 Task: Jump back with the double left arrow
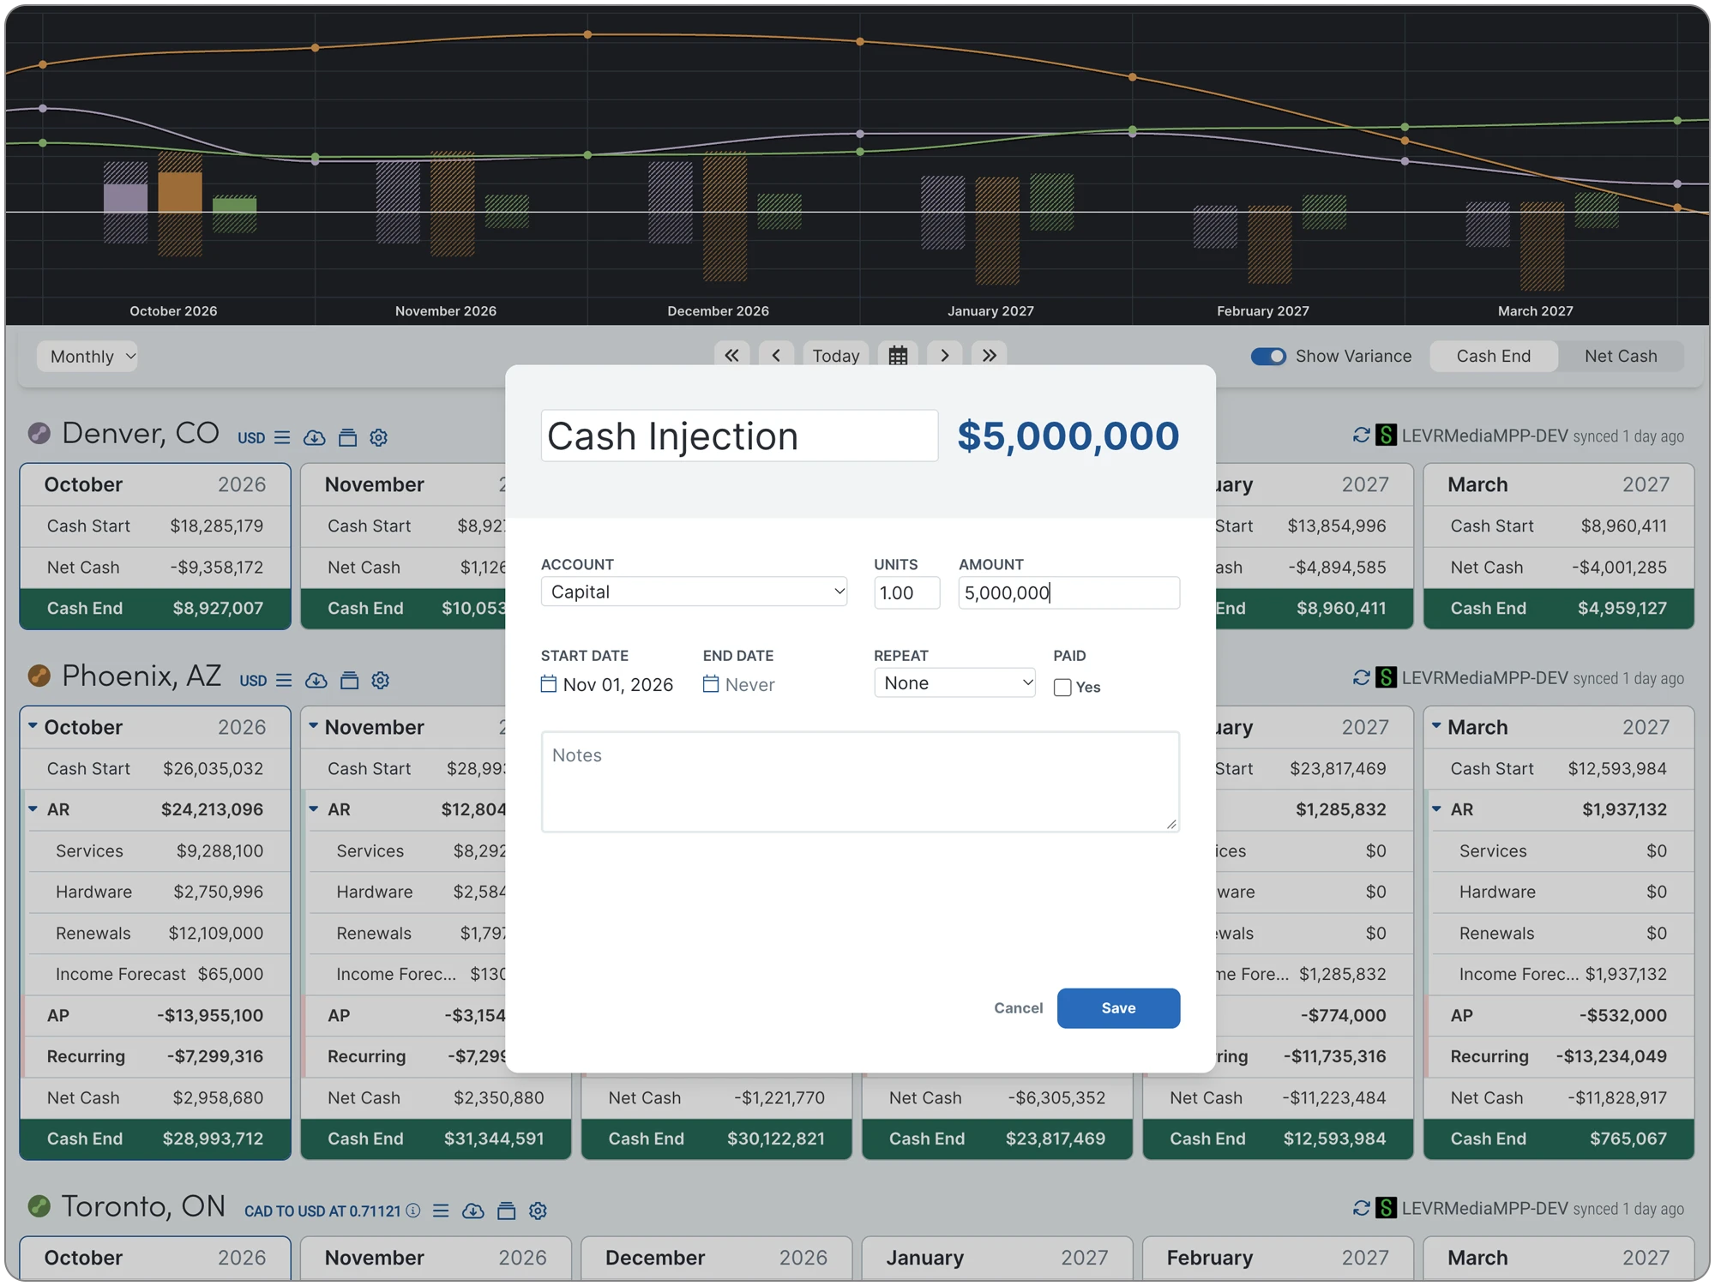click(731, 355)
